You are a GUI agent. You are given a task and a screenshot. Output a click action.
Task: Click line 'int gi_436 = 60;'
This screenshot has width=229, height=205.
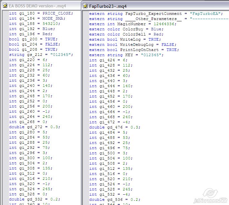(110, 76)
